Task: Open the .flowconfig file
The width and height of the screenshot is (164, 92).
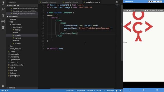Action: 14,57
